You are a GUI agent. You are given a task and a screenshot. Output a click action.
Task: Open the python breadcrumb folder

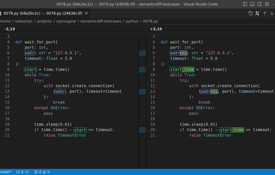[132, 21]
